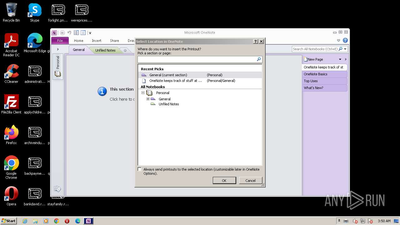Click the CCleaner desktop icon
The height and width of the screenshot is (225, 400).
[x=11, y=74]
